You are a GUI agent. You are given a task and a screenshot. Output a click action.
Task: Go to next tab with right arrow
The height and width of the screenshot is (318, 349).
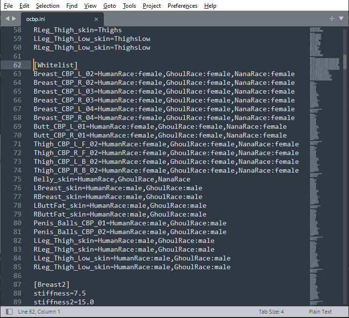click(x=14, y=19)
